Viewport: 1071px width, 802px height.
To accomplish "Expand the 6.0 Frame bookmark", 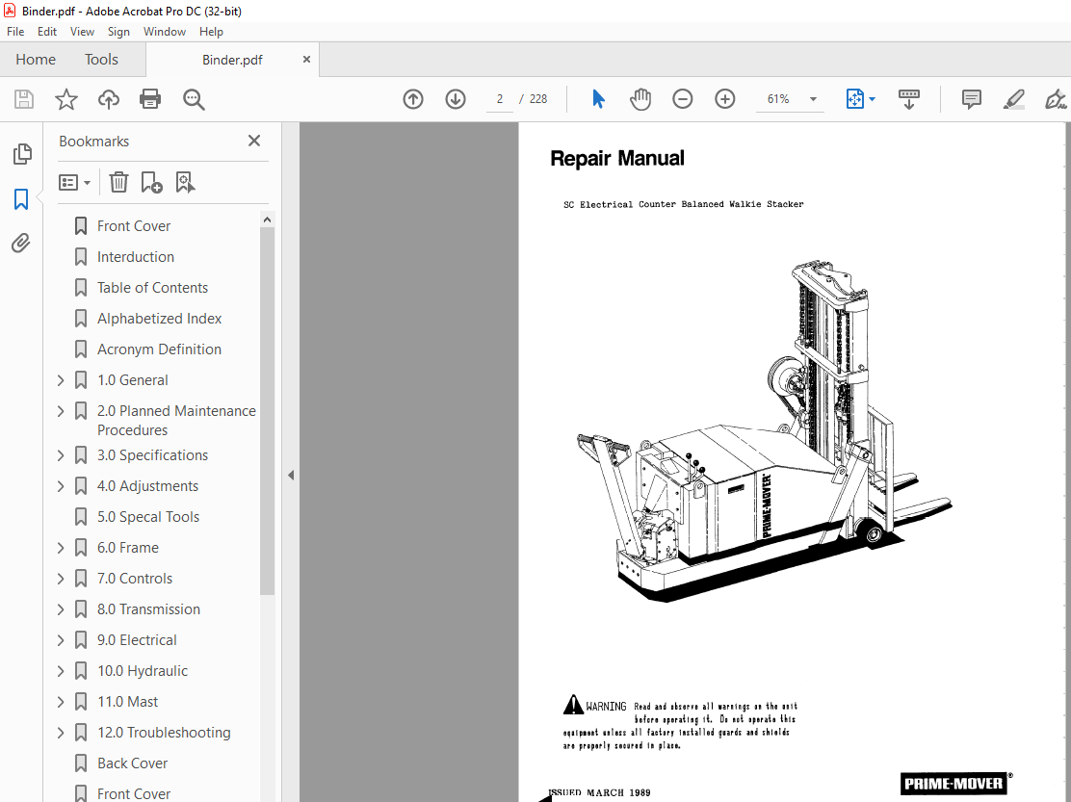I will (61, 548).
